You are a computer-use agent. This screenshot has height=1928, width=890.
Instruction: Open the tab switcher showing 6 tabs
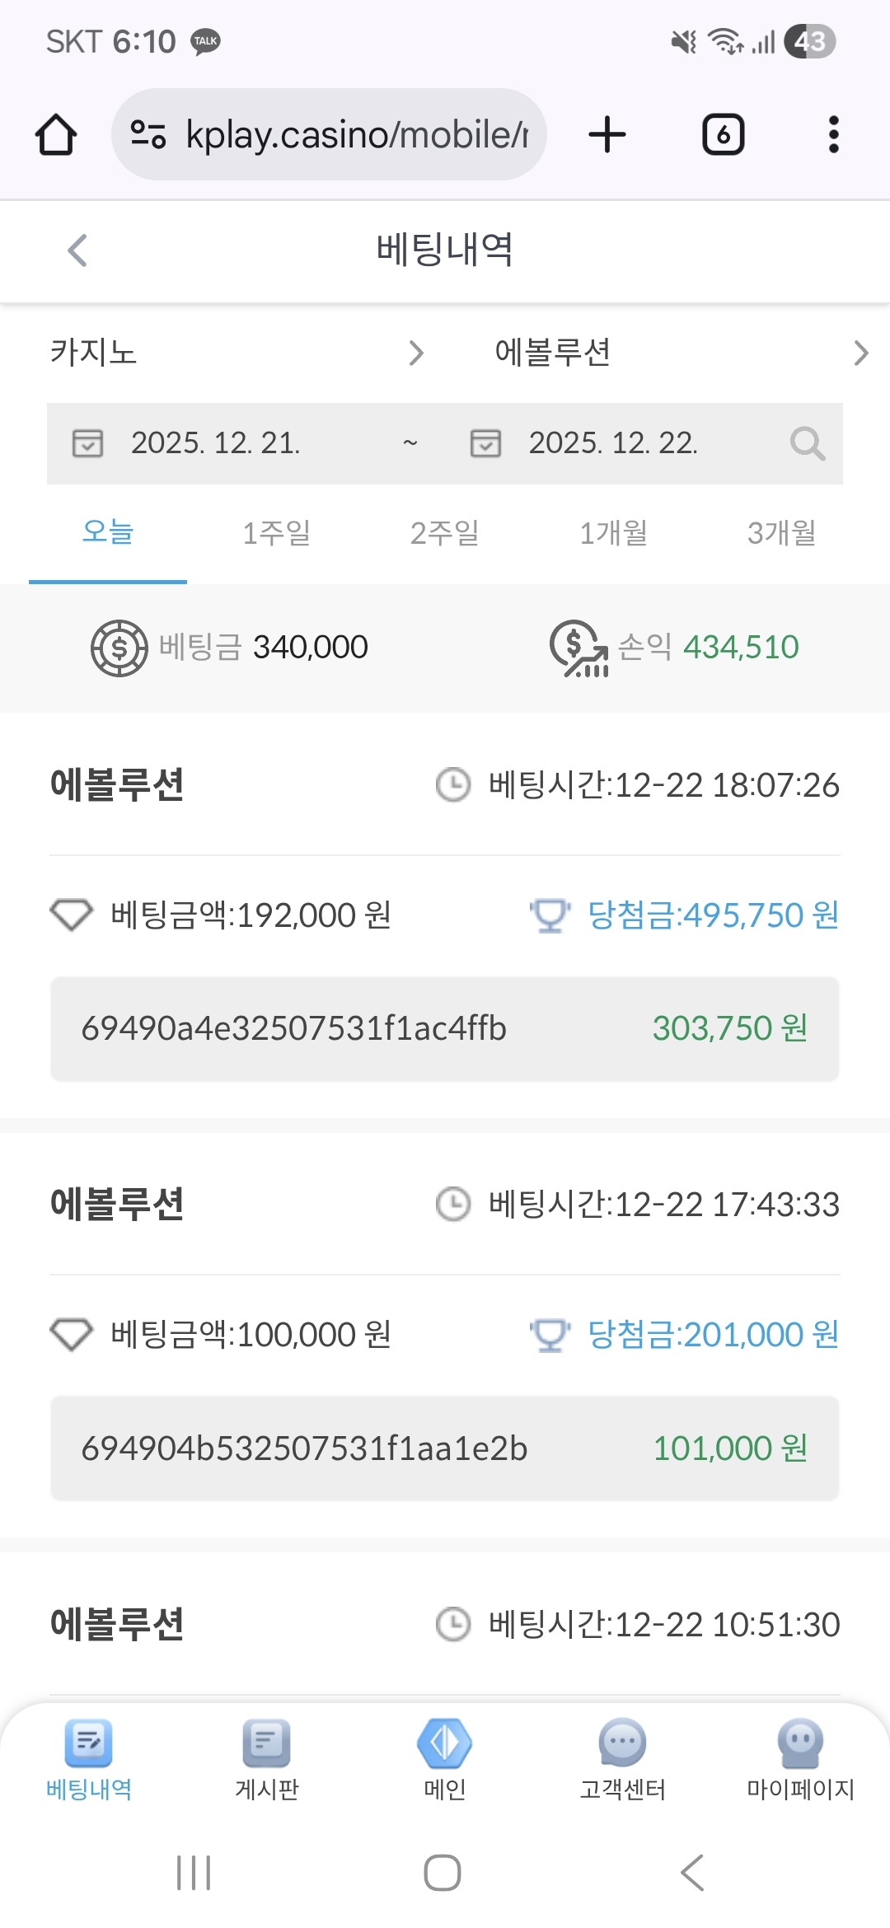click(x=723, y=135)
